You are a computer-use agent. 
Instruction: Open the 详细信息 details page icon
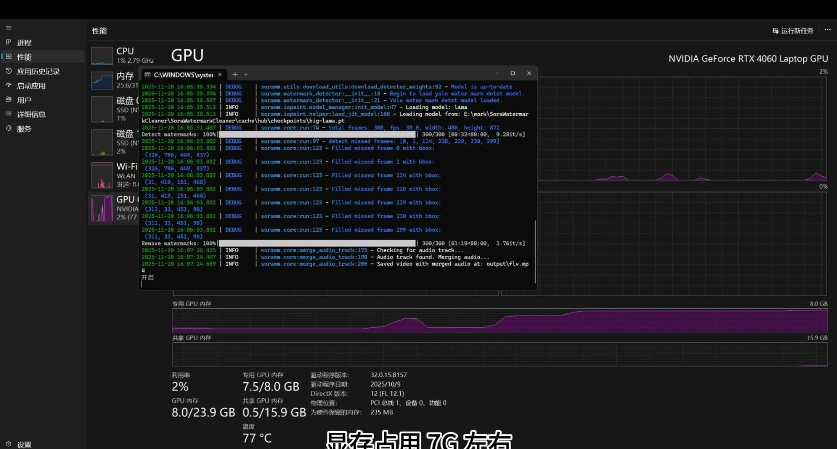(8, 114)
